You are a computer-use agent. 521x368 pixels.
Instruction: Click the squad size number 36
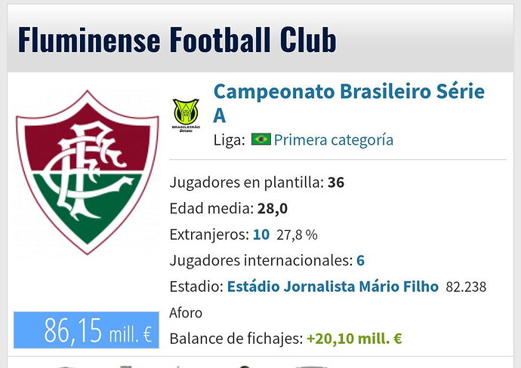click(336, 182)
